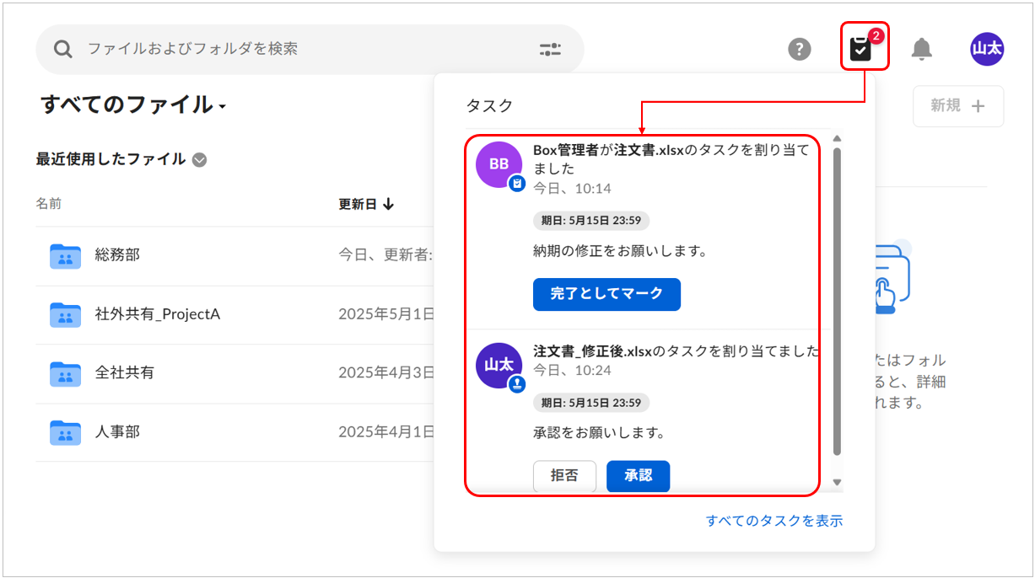Sort by 更新日 column header
This screenshot has height=578, width=1035.
pyautogui.click(x=366, y=204)
